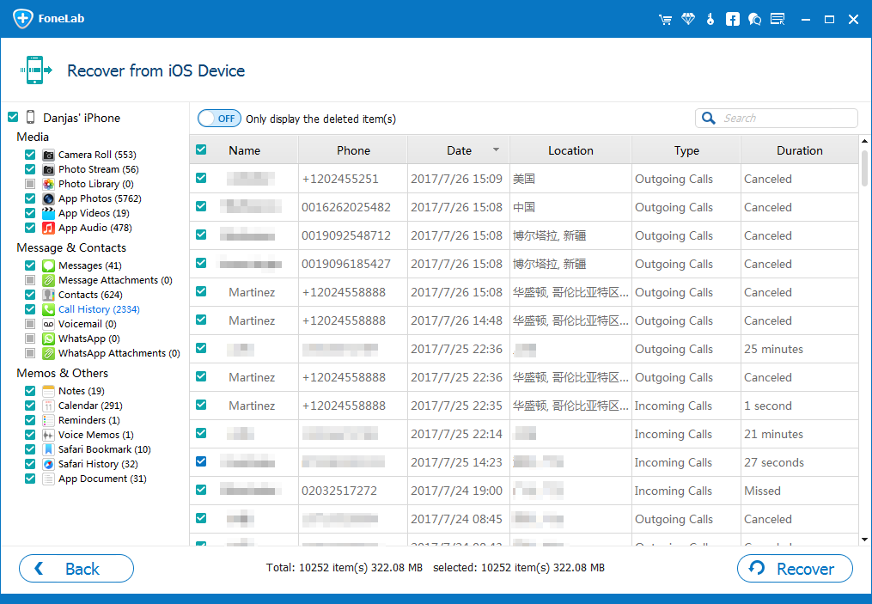Open the shopping cart purchase icon

tap(665, 19)
